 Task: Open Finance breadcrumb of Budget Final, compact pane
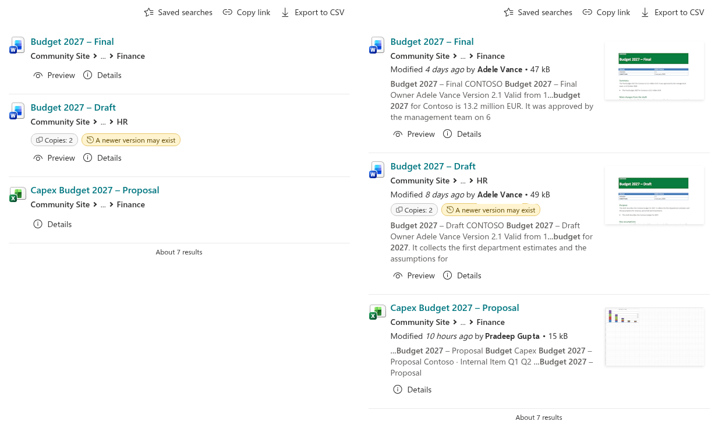click(x=131, y=56)
